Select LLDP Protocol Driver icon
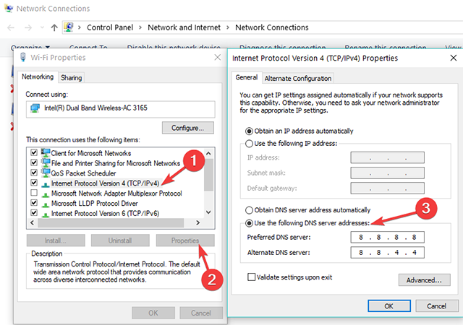 (46, 204)
